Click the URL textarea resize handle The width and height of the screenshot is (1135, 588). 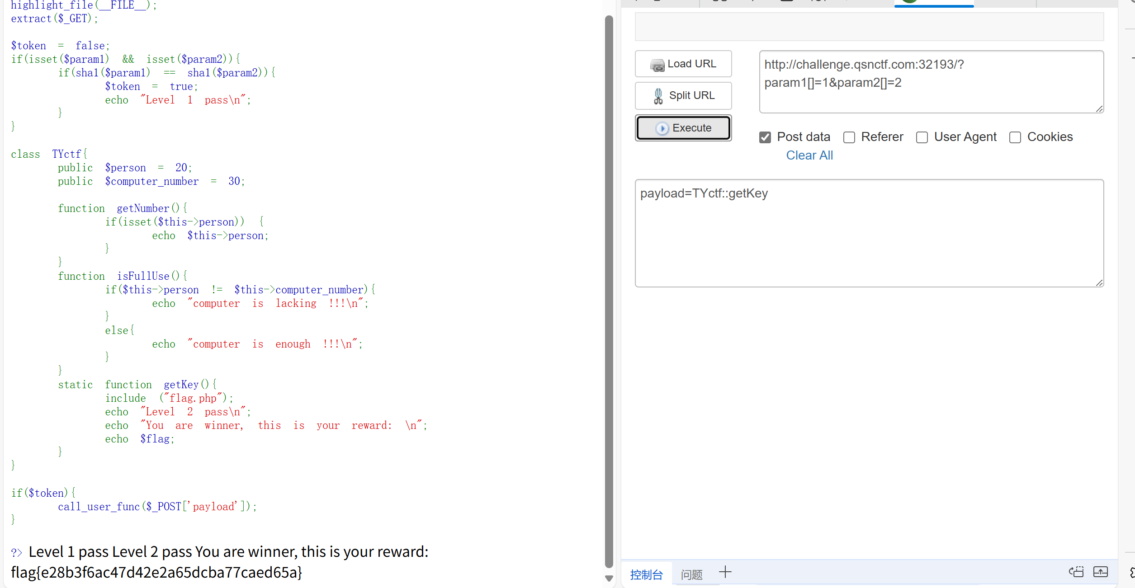point(1099,109)
